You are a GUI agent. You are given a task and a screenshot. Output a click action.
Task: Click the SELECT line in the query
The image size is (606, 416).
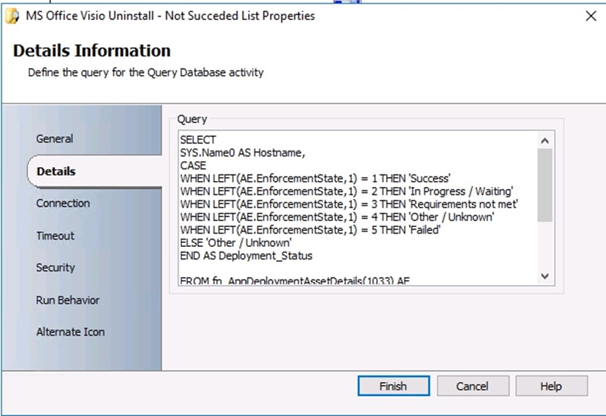(x=198, y=140)
